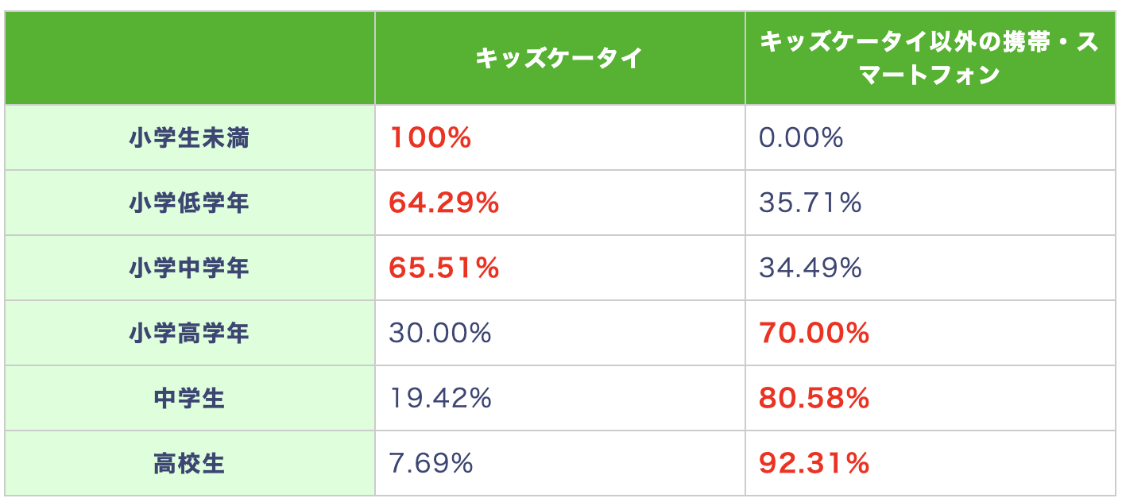Select the red 80.58% value
Screen dimensions: 1122x502
point(814,399)
